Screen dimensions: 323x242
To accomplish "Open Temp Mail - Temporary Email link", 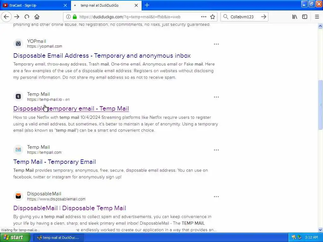I will [55, 162].
